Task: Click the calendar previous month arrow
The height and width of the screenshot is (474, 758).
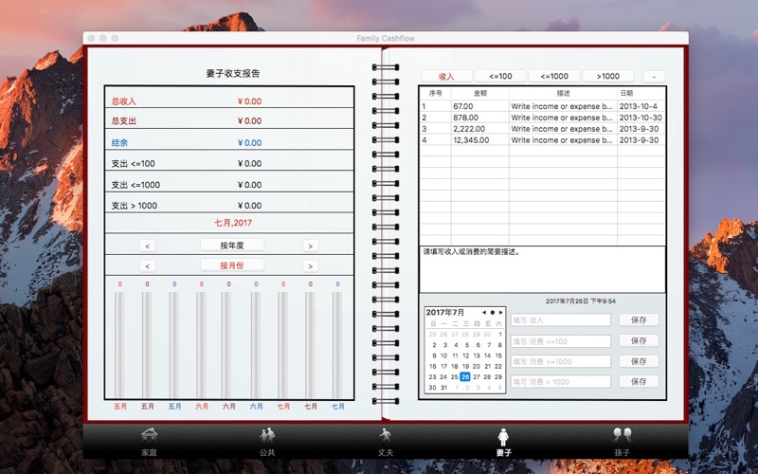Action: click(x=484, y=312)
